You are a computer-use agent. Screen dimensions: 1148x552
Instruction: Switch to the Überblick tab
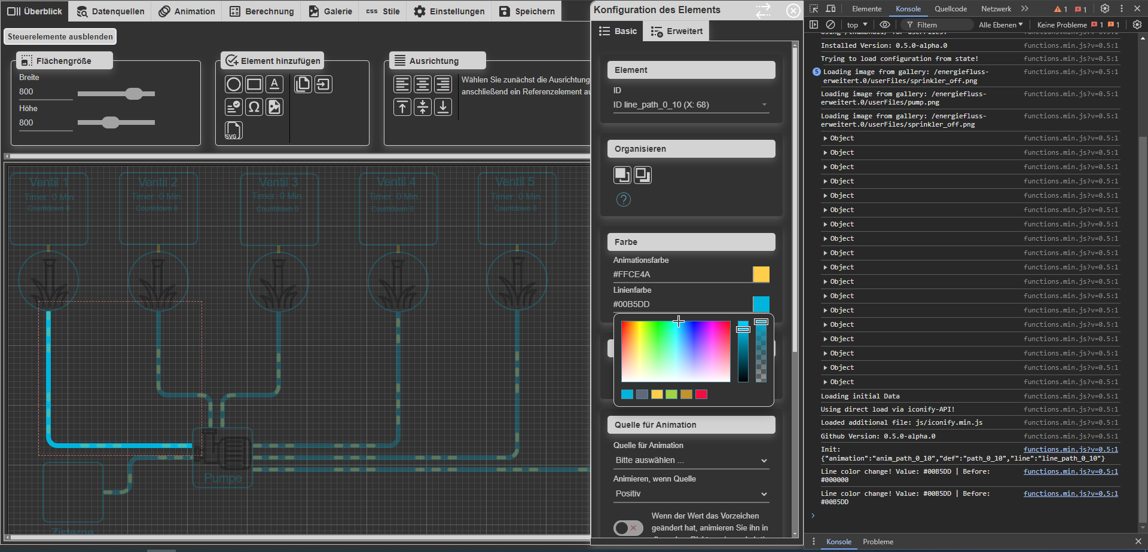[35, 11]
